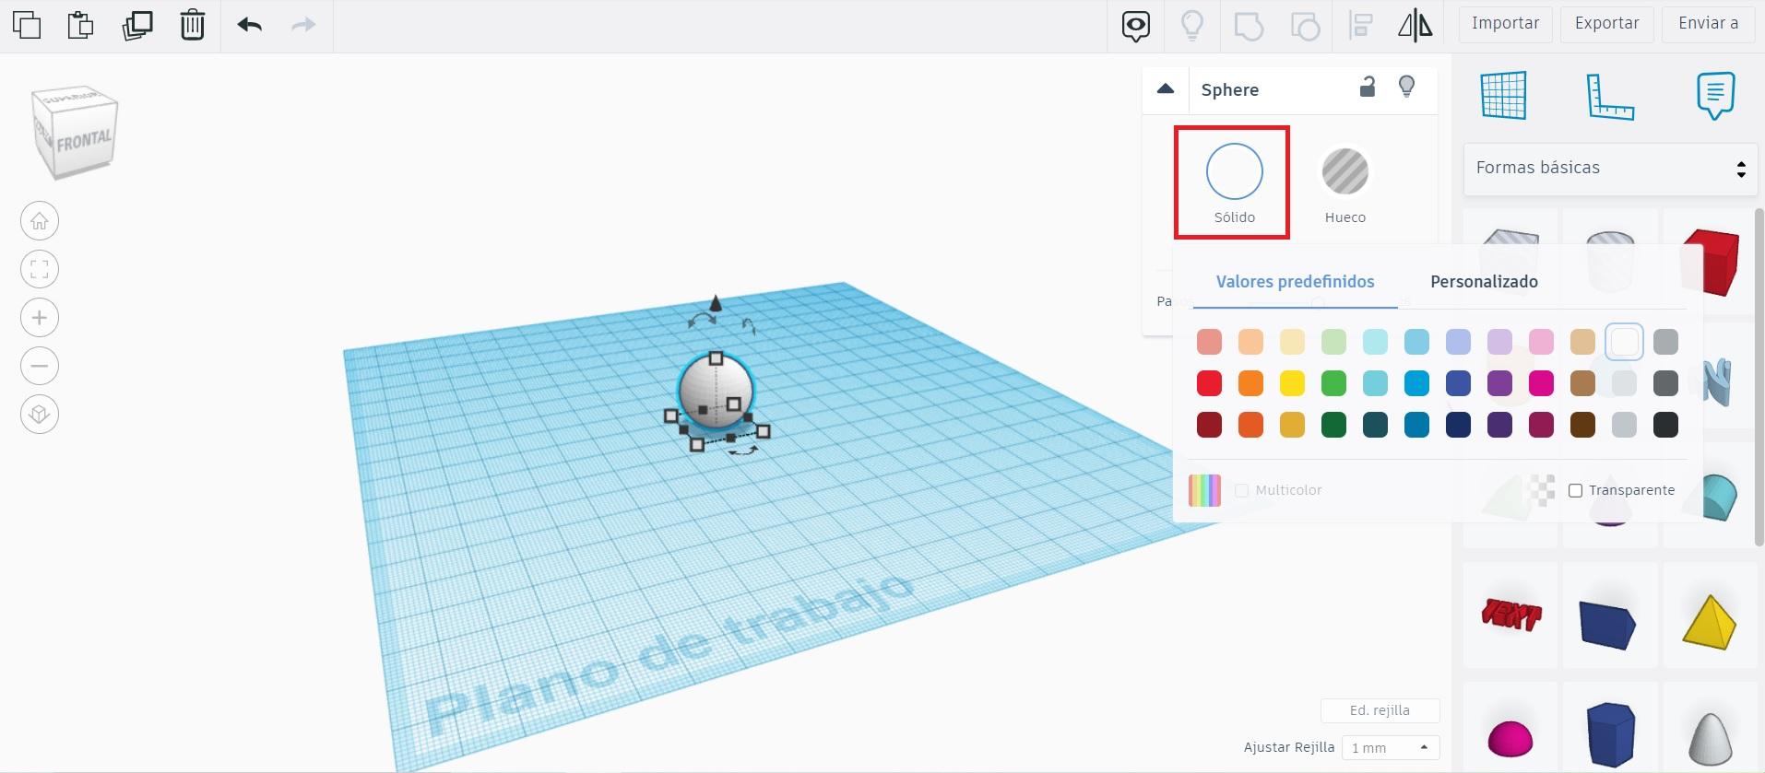Select the Ruler tool icon

point(1610,96)
